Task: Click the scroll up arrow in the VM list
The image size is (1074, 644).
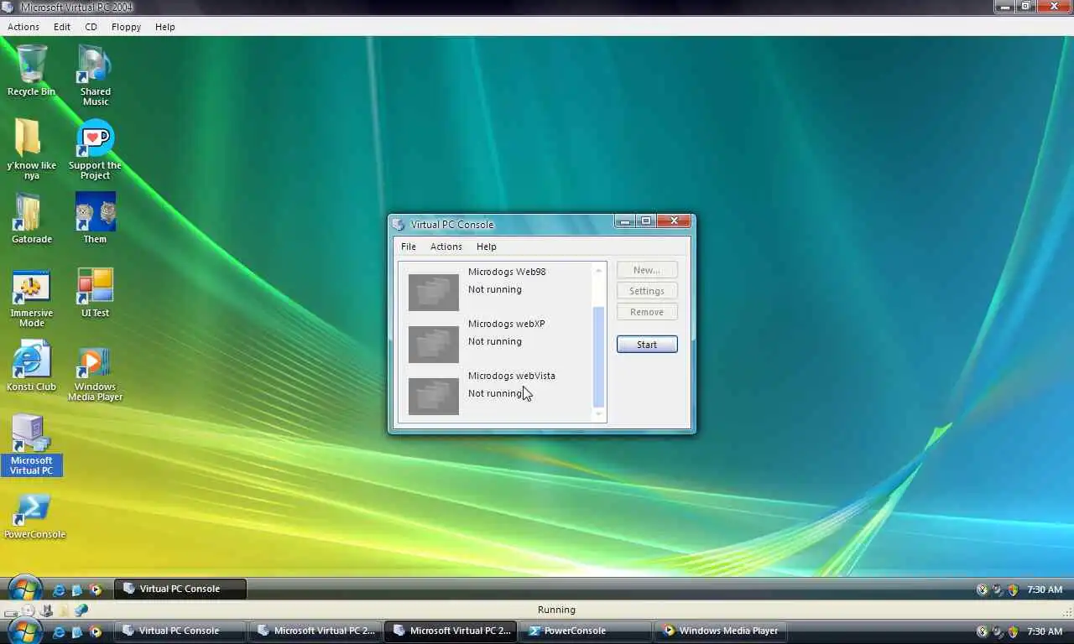Action: (x=599, y=270)
